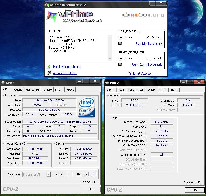Click the Technology value 65 nm
This screenshot has width=206, height=196.
click(29, 114)
